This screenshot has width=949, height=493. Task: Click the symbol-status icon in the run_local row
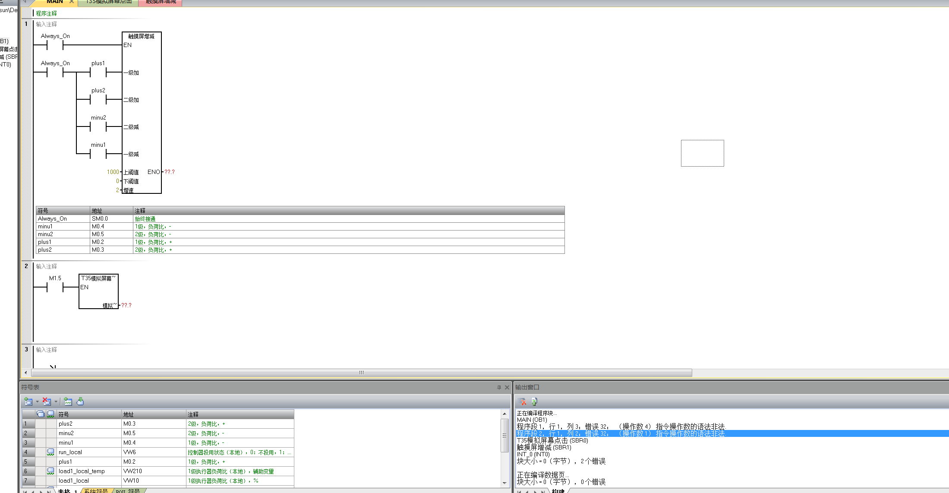tap(50, 452)
